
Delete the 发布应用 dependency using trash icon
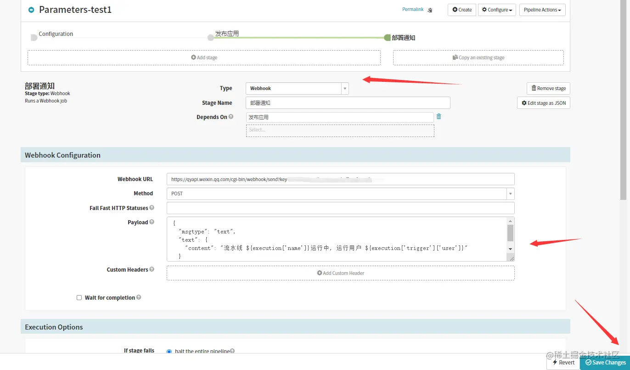[x=439, y=117]
